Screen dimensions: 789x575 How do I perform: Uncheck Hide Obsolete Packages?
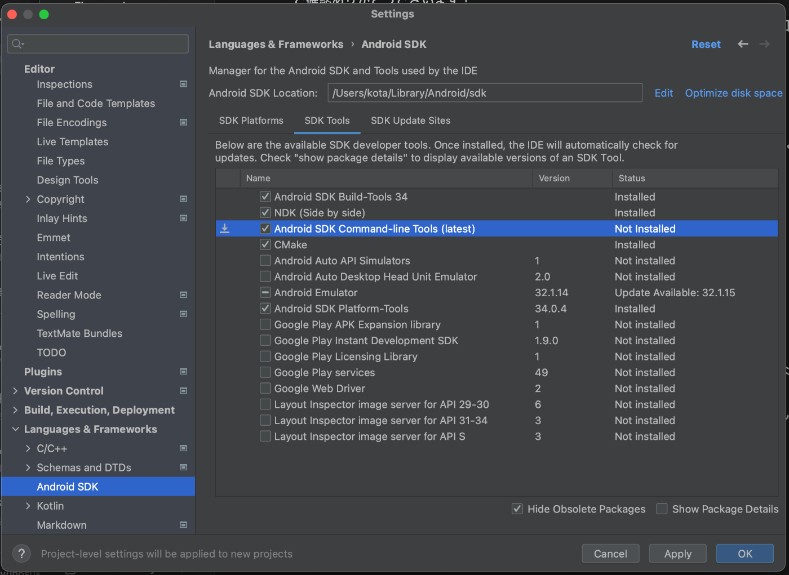pos(517,509)
